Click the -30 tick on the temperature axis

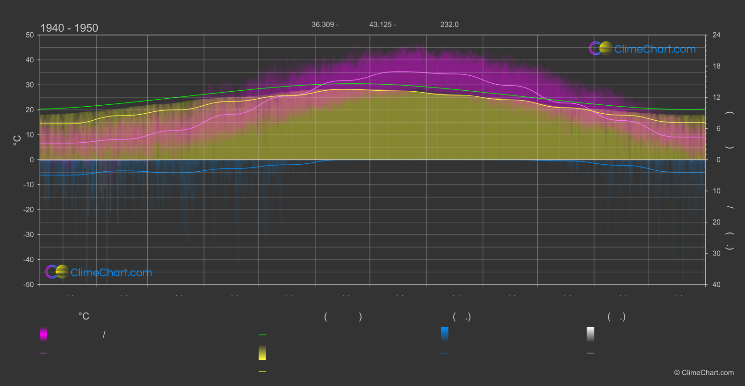(29, 234)
